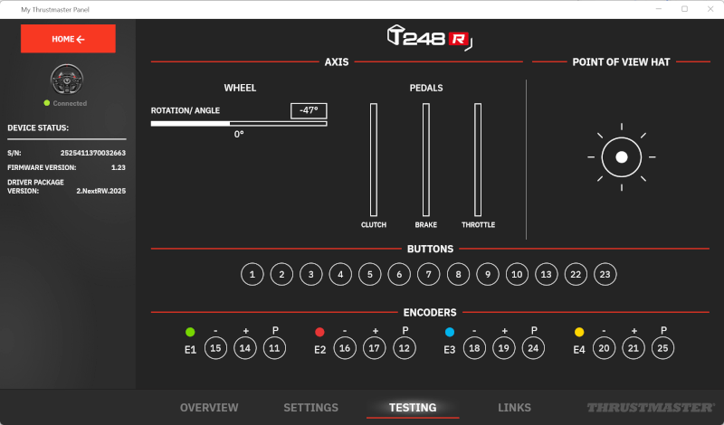Click button indicator 4

pyautogui.click(x=340, y=275)
